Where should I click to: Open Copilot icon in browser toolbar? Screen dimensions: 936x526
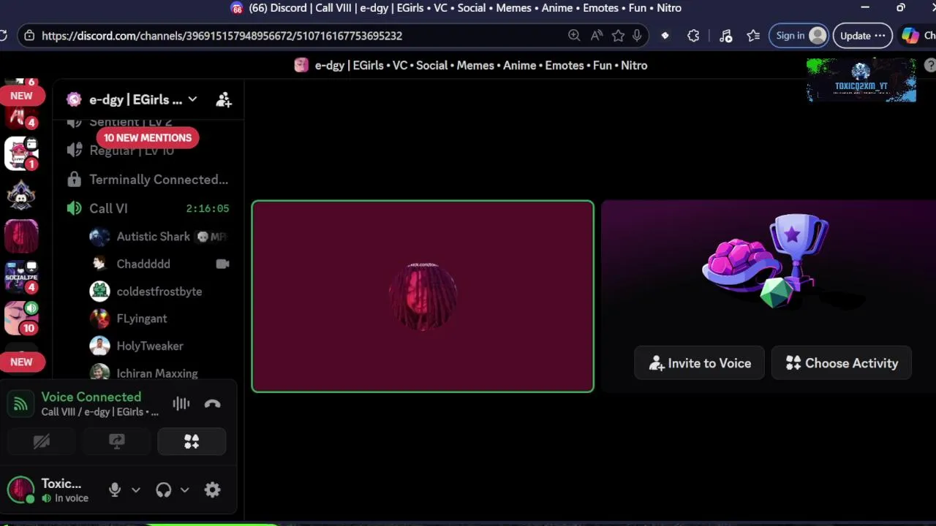(x=910, y=36)
